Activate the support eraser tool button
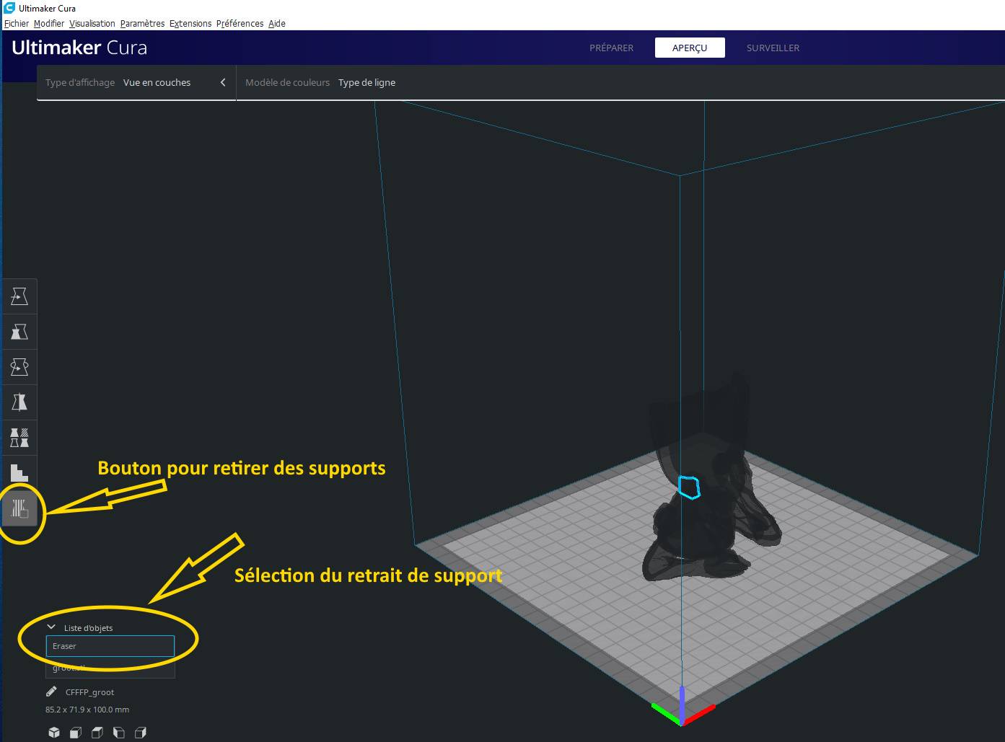Image resolution: width=1005 pixels, height=742 pixels. [19, 509]
